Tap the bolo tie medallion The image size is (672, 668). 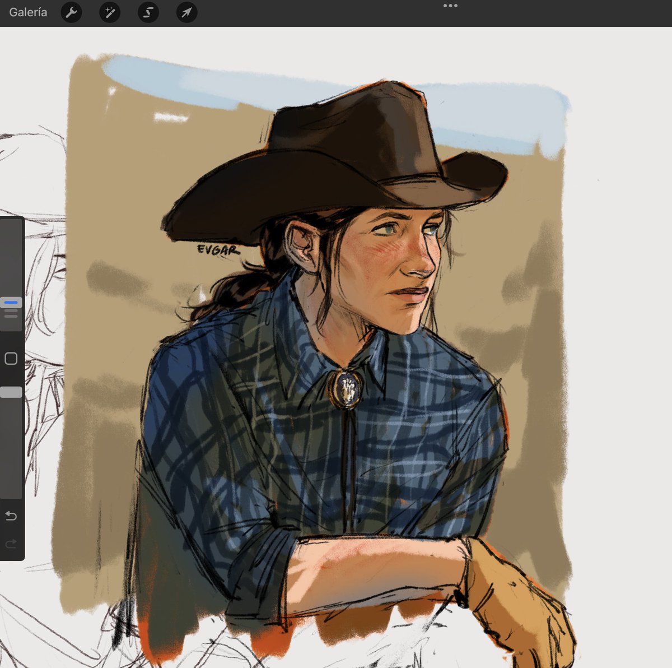[x=346, y=387]
